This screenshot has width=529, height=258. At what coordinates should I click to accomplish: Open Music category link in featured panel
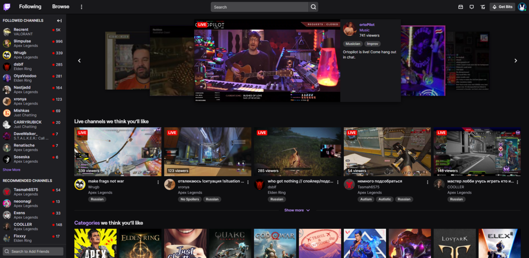(x=365, y=30)
